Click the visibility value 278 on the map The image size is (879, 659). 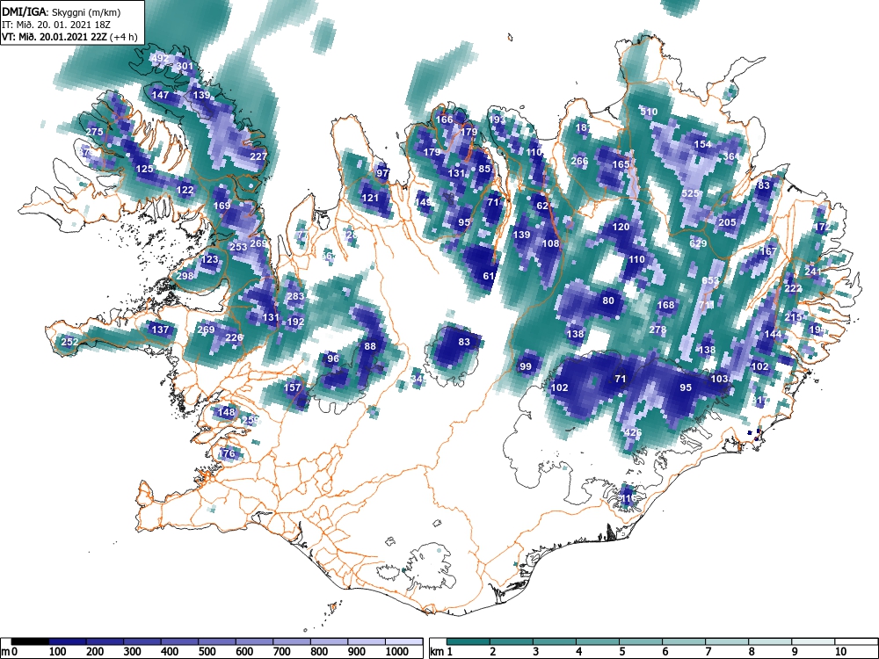point(657,329)
